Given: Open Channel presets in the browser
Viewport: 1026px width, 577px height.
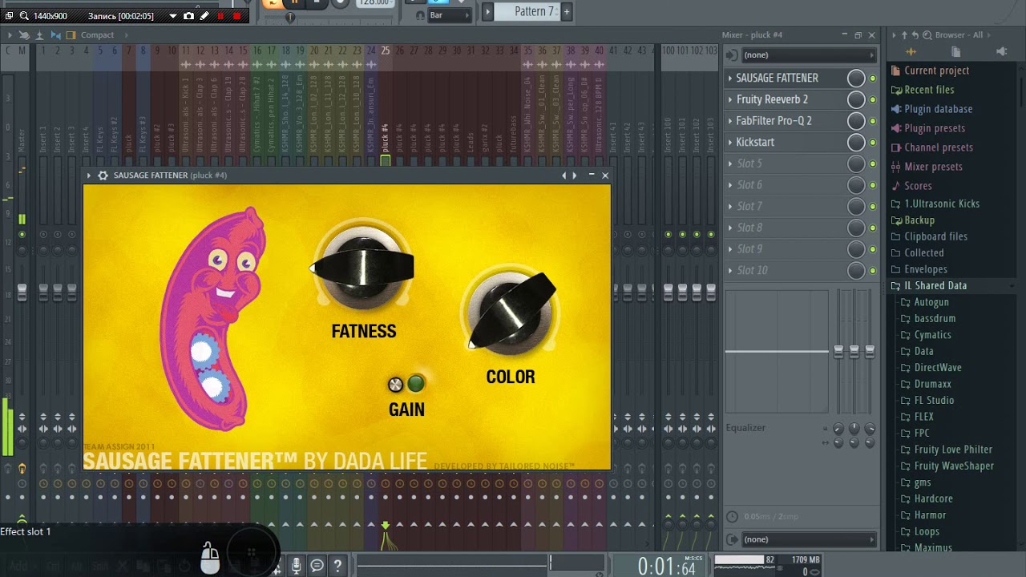Looking at the screenshot, I should tap(939, 147).
